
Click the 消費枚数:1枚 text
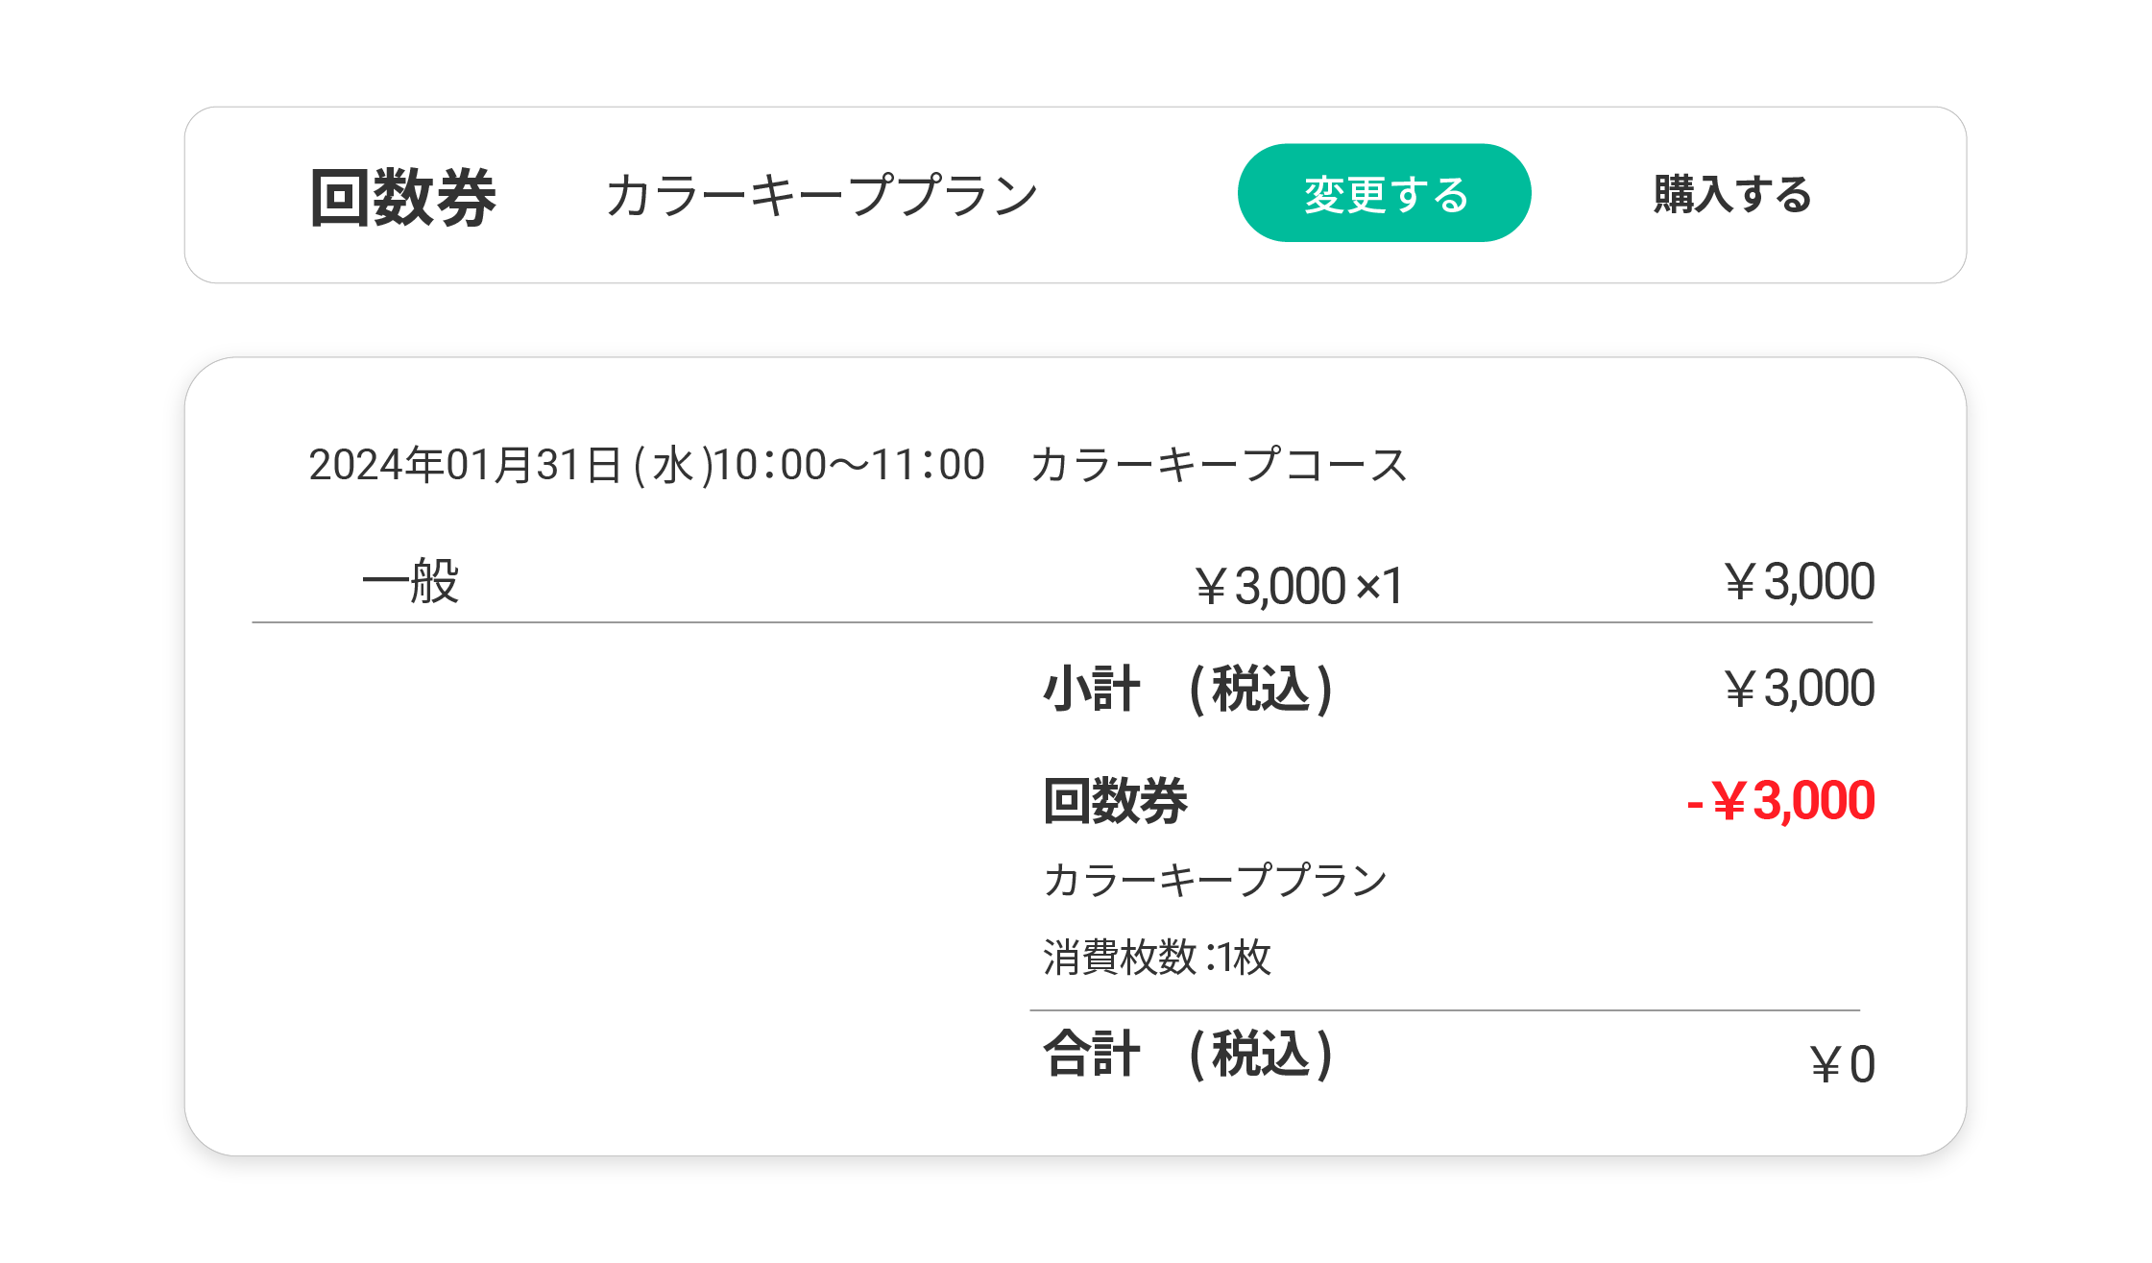(x=1156, y=958)
